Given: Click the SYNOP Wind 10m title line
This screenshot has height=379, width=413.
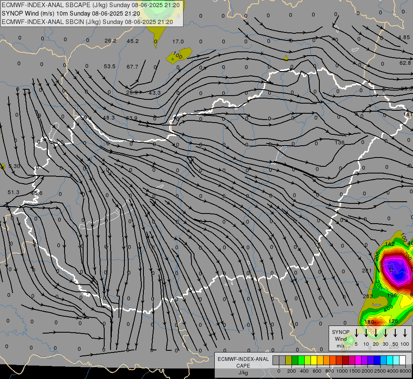Looking at the screenshot, I should point(71,13).
